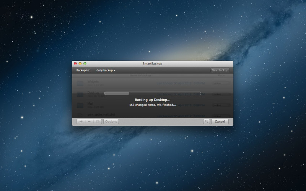Open the mode dropdown for Widgets row

[221, 83]
